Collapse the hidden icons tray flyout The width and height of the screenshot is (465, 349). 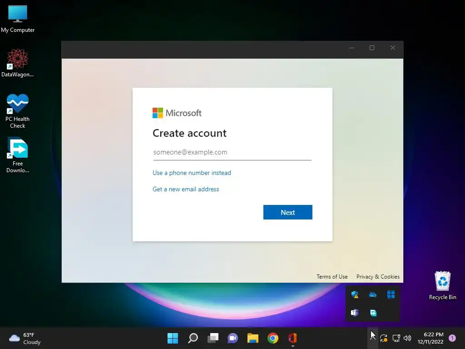[x=373, y=338]
